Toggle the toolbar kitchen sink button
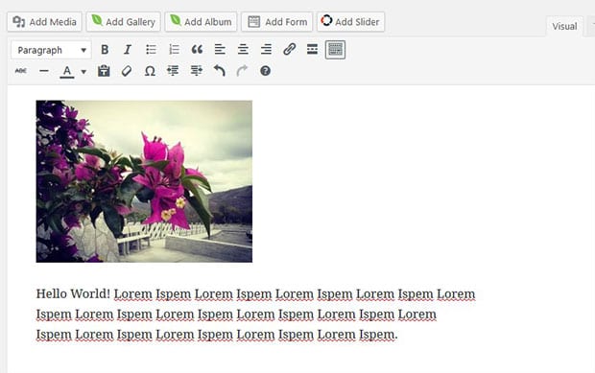 [335, 50]
